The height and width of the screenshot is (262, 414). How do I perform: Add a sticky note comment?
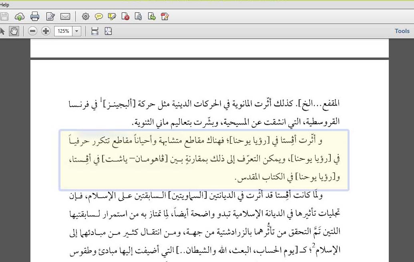point(98,16)
